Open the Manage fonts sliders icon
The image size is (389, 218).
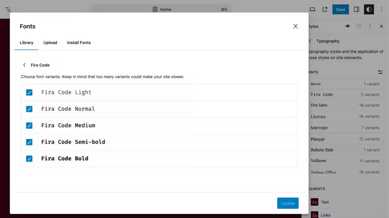[x=380, y=72]
